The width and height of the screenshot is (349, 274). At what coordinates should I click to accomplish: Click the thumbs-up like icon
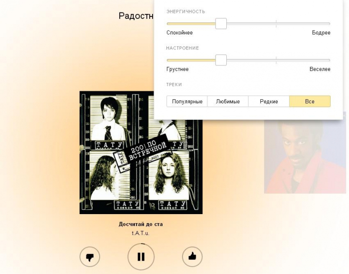coord(192,257)
